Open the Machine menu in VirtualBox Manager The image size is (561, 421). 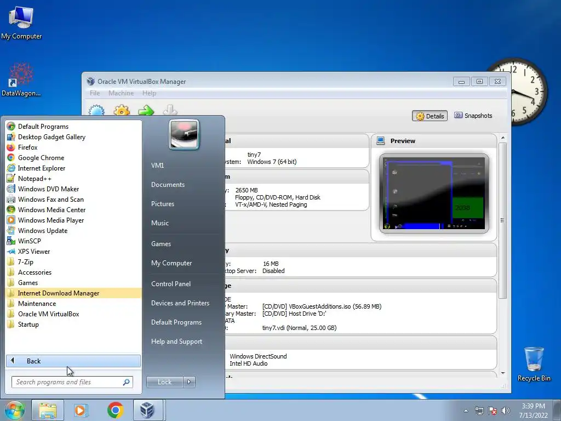[121, 93]
